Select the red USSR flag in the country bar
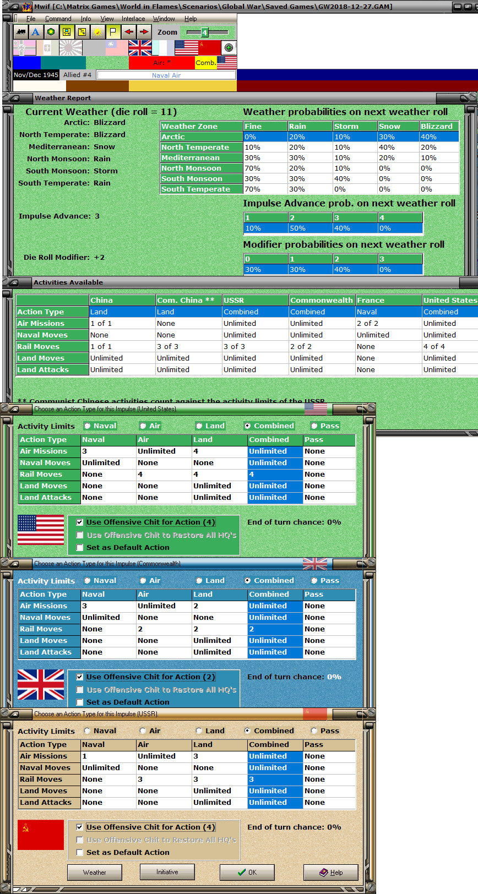The height and width of the screenshot is (894, 478). point(209,48)
